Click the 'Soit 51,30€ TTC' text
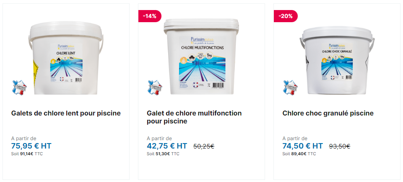403x182 pixels. (163, 154)
